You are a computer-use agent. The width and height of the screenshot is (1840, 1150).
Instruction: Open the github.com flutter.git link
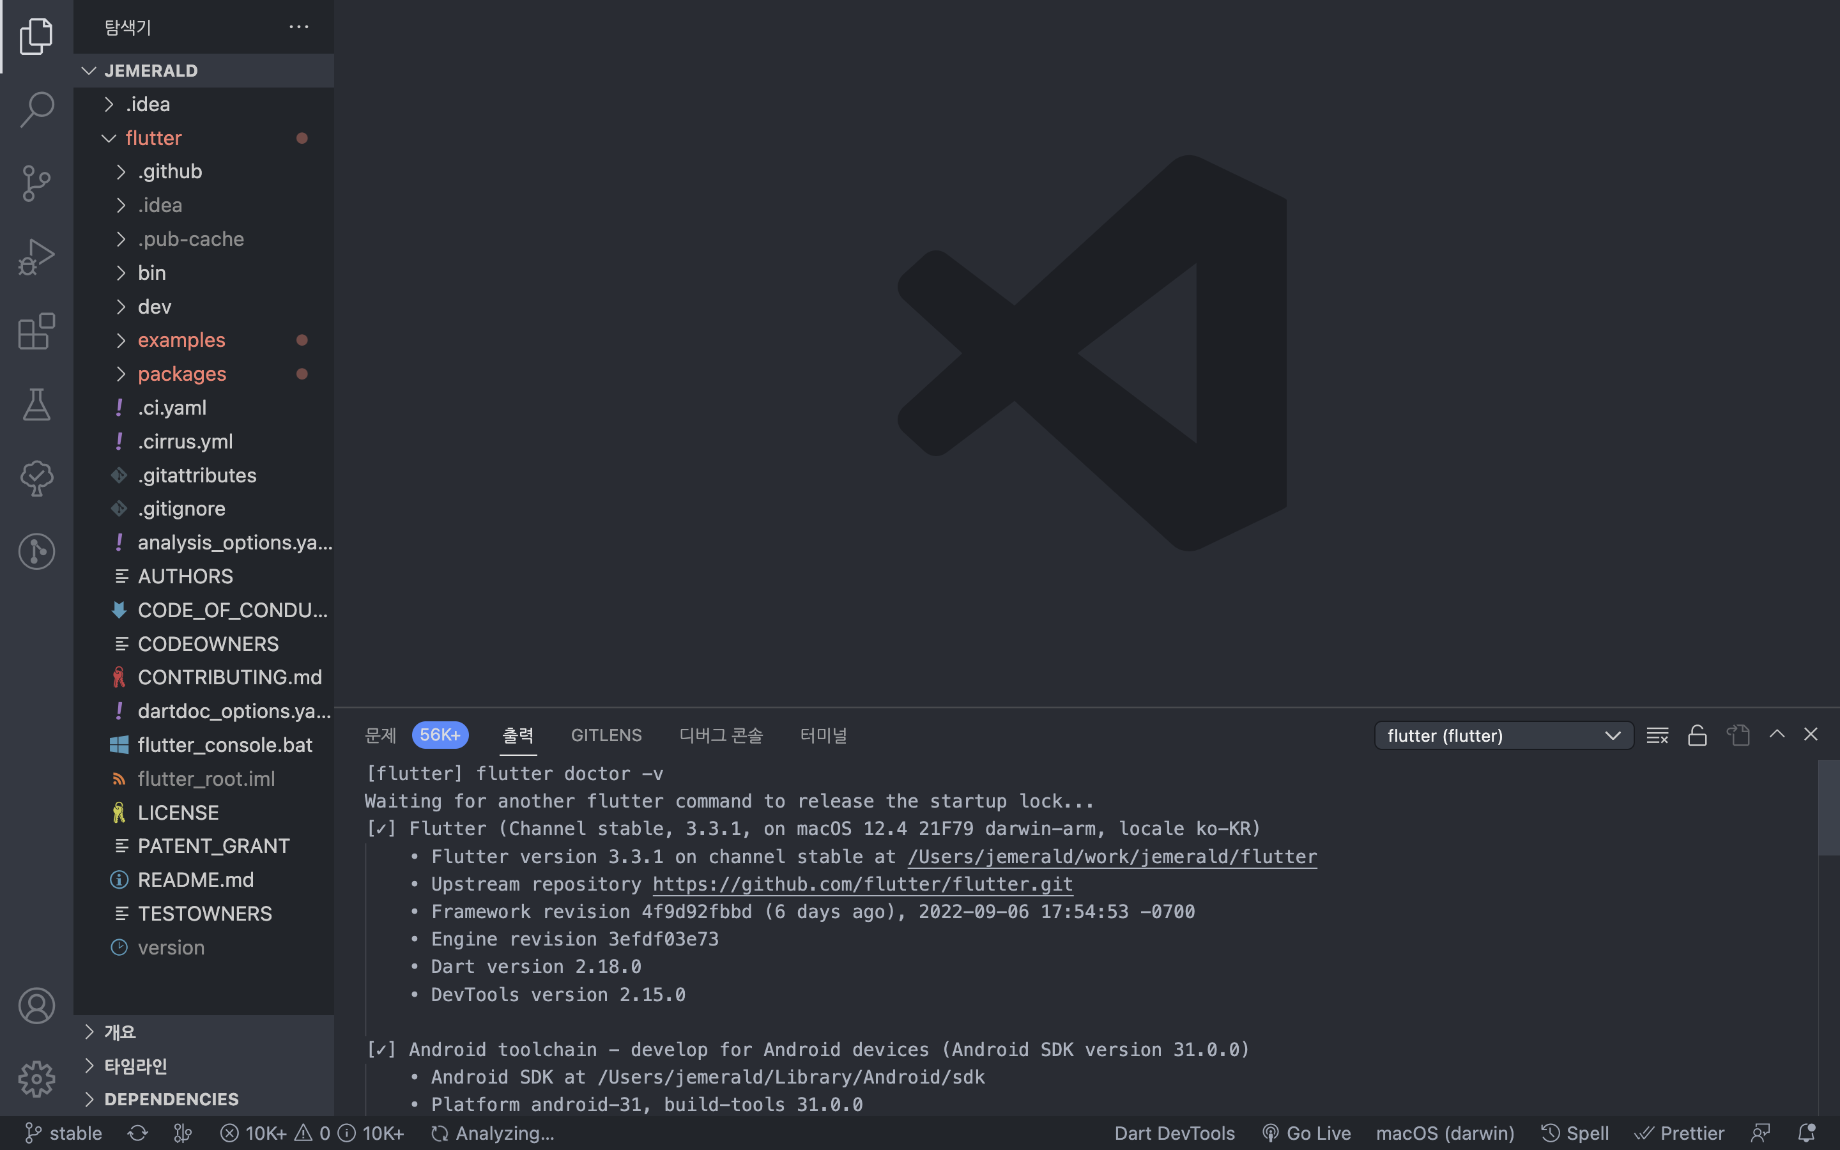pyautogui.click(x=862, y=884)
